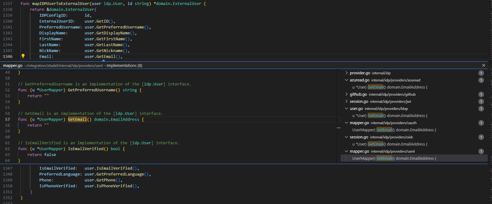Click GetEmail function name on line 57

pos(77,119)
